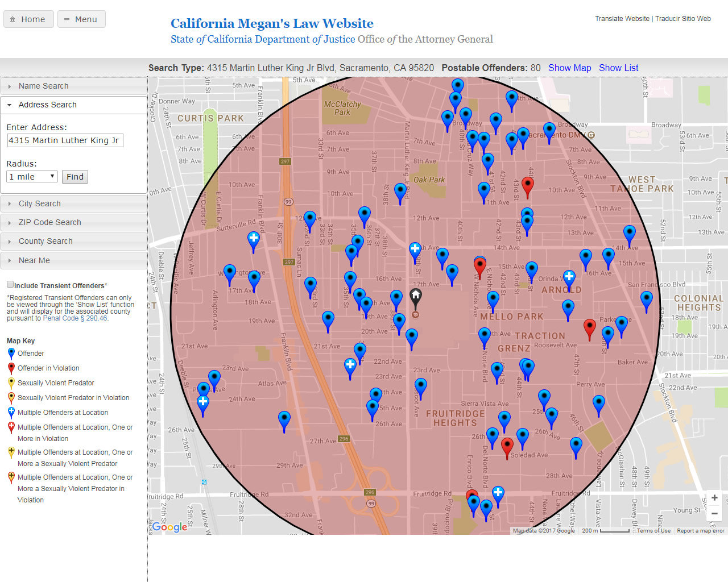Expand the Near Me section
The height and width of the screenshot is (582, 728).
(73, 260)
